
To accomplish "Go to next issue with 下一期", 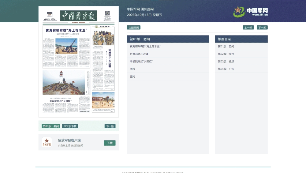I will click(262, 28).
